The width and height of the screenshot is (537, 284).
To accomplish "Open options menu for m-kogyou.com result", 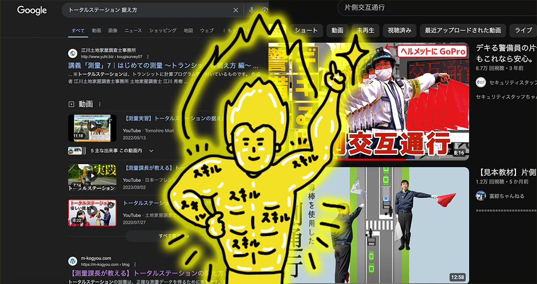I will pyautogui.click(x=134, y=265).
